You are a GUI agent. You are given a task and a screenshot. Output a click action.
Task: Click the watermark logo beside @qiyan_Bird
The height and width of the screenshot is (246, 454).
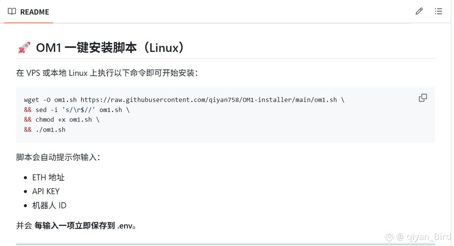pos(389,237)
